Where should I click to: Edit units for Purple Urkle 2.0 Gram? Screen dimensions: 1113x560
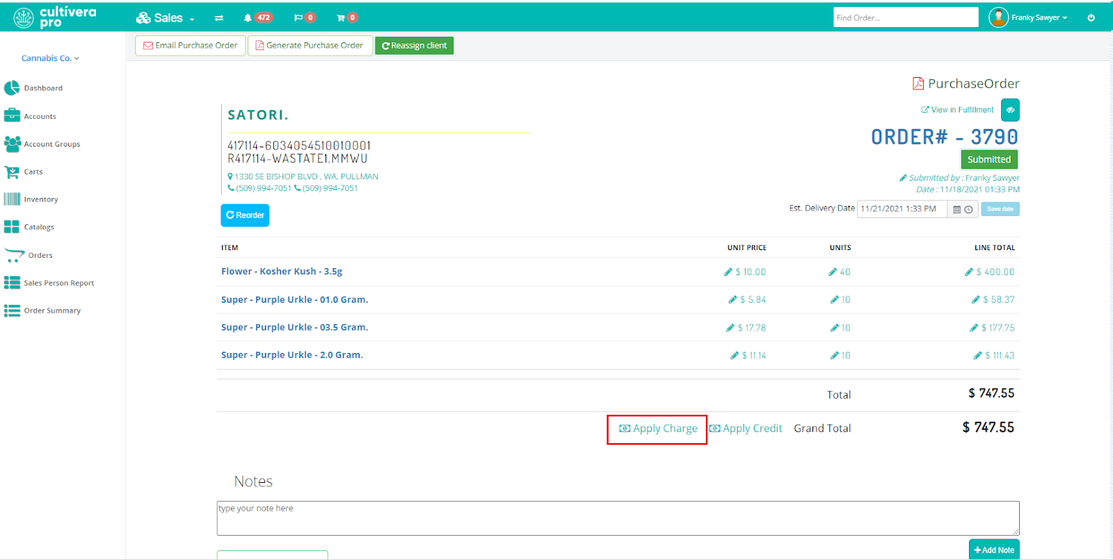click(834, 356)
